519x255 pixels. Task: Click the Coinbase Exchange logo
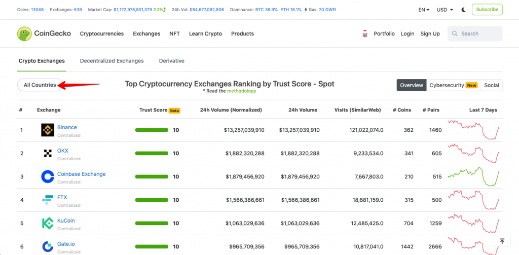tap(48, 176)
